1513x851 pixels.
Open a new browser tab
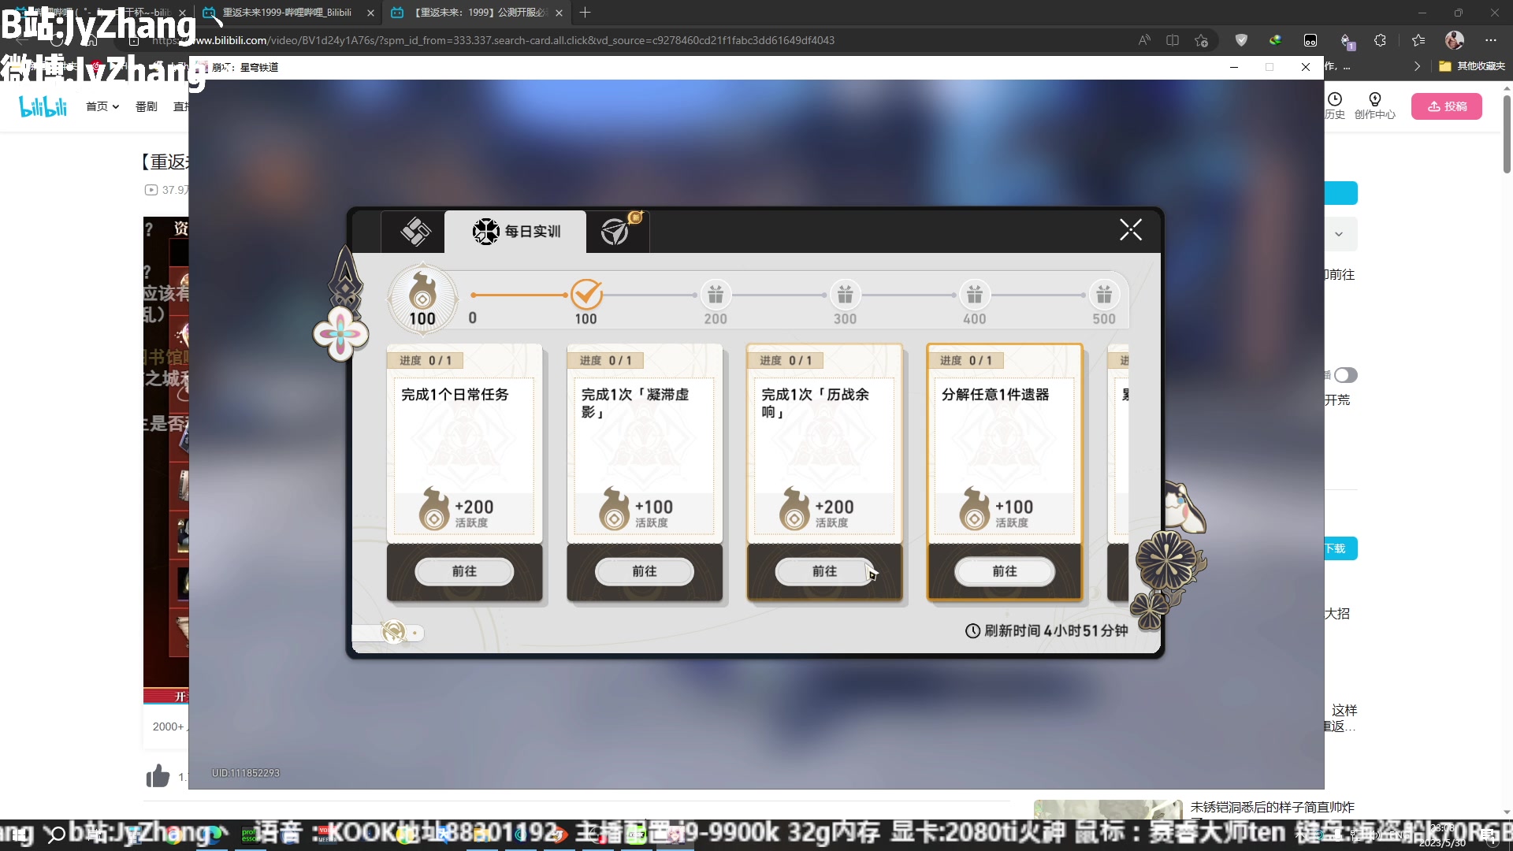tap(585, 13)
